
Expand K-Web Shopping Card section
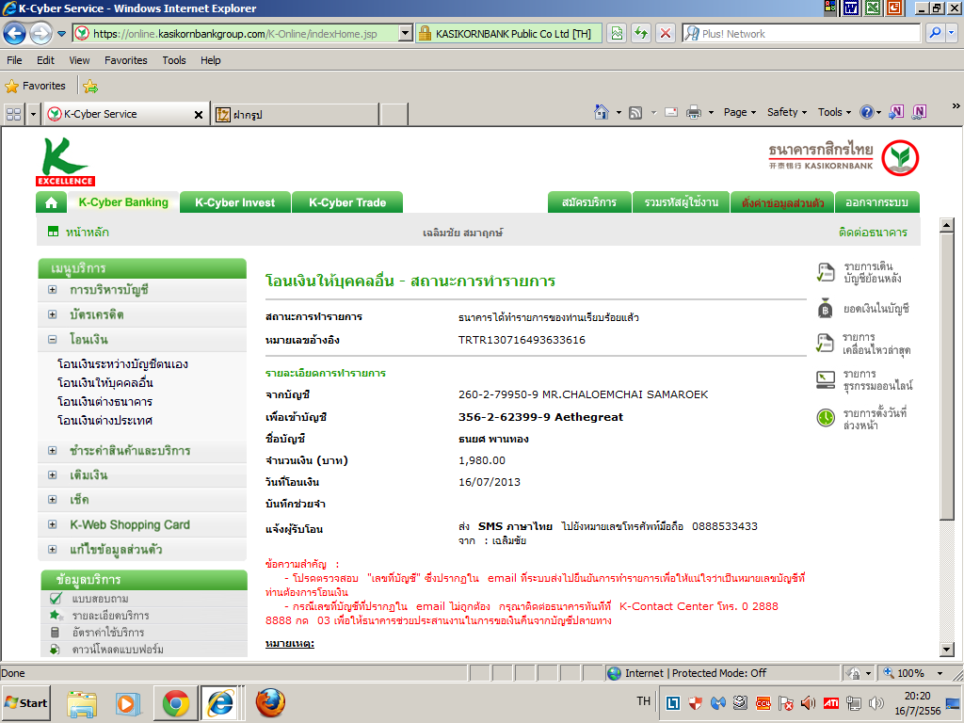click(53, 524)
